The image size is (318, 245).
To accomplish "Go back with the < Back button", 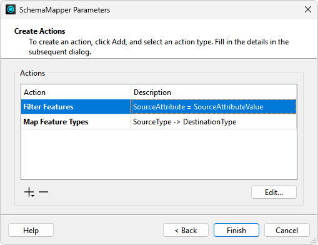I will point(186,230).
